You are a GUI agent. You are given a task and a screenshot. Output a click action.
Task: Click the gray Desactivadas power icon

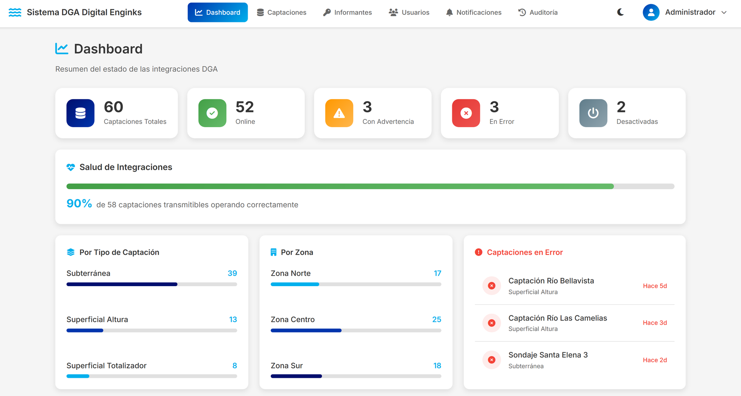[593, 113]
